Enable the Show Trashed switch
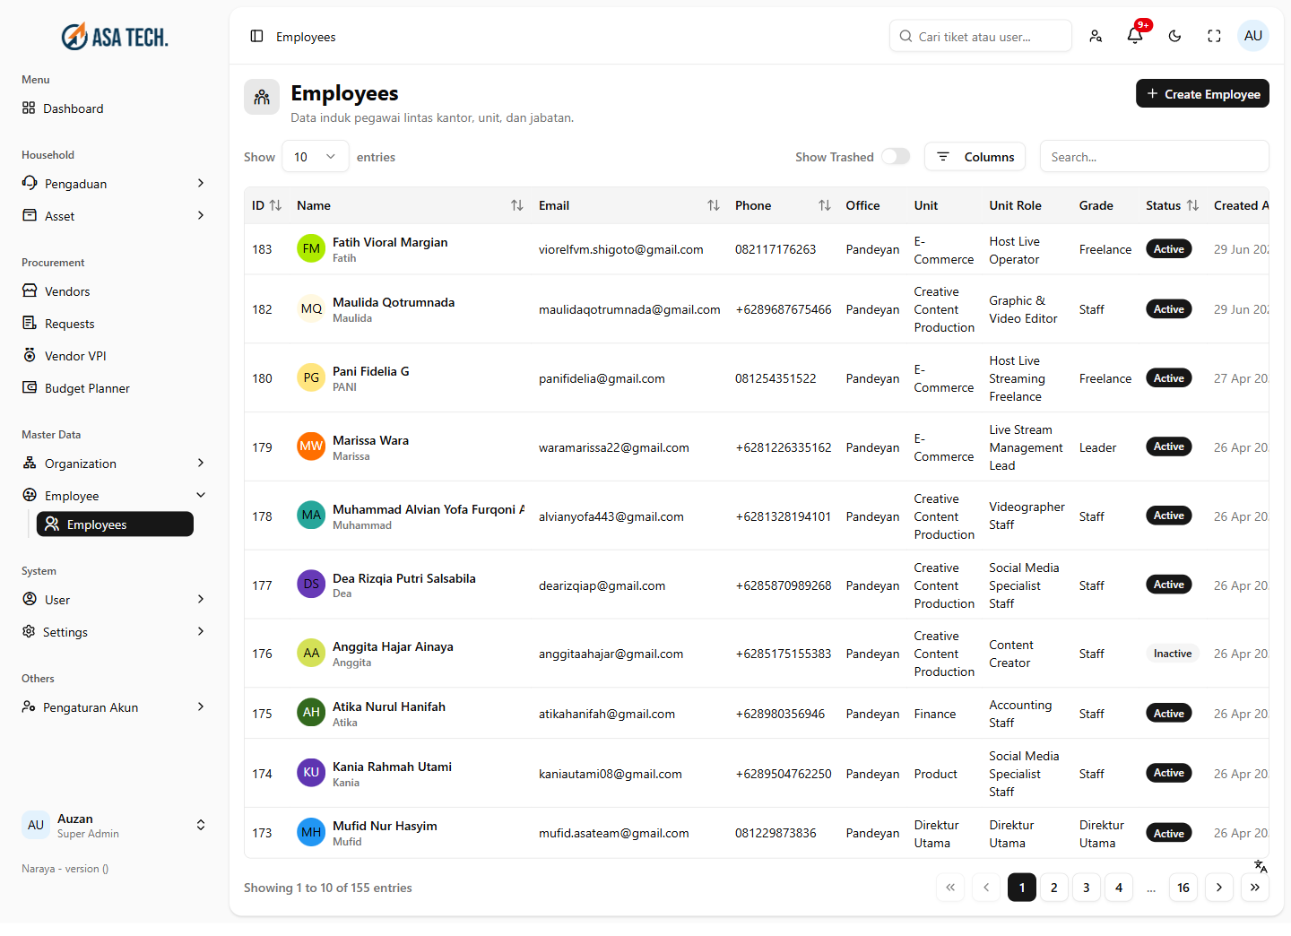This screenshot has height=936, width=1291. click(x=896, y=156)
